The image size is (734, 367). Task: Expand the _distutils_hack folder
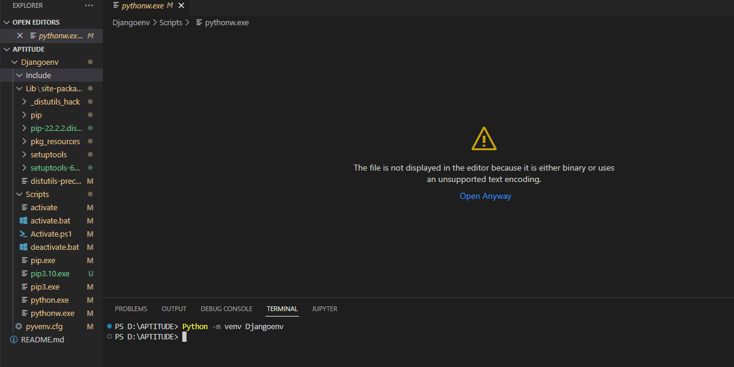click(x=24, y=102)
